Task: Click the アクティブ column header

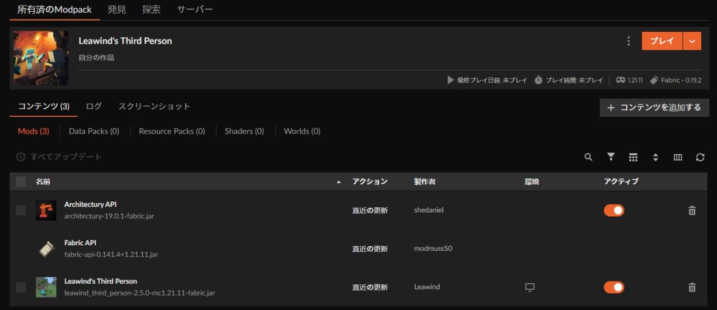Action: click(x=621, y=182)
